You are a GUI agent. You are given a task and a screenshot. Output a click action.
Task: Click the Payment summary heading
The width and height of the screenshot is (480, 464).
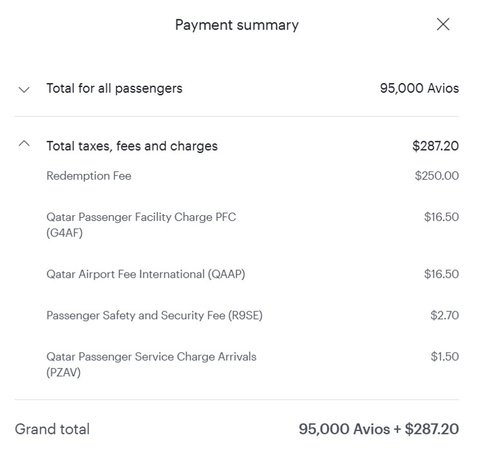(237, 25)
